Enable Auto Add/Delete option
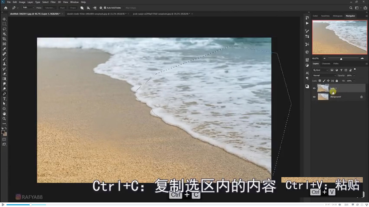The width and height of the screenshot is (369, 207). tap(104, 8)
